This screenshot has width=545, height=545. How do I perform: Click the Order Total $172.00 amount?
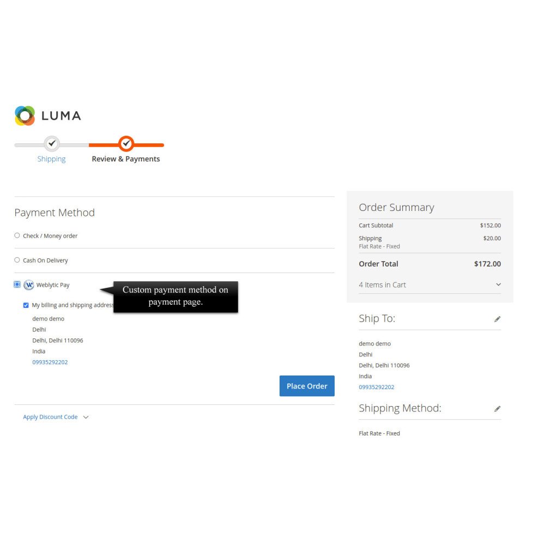click(487, 264)
